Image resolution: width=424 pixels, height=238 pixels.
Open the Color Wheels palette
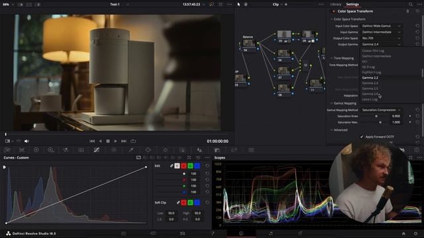(x=36, y=150)
